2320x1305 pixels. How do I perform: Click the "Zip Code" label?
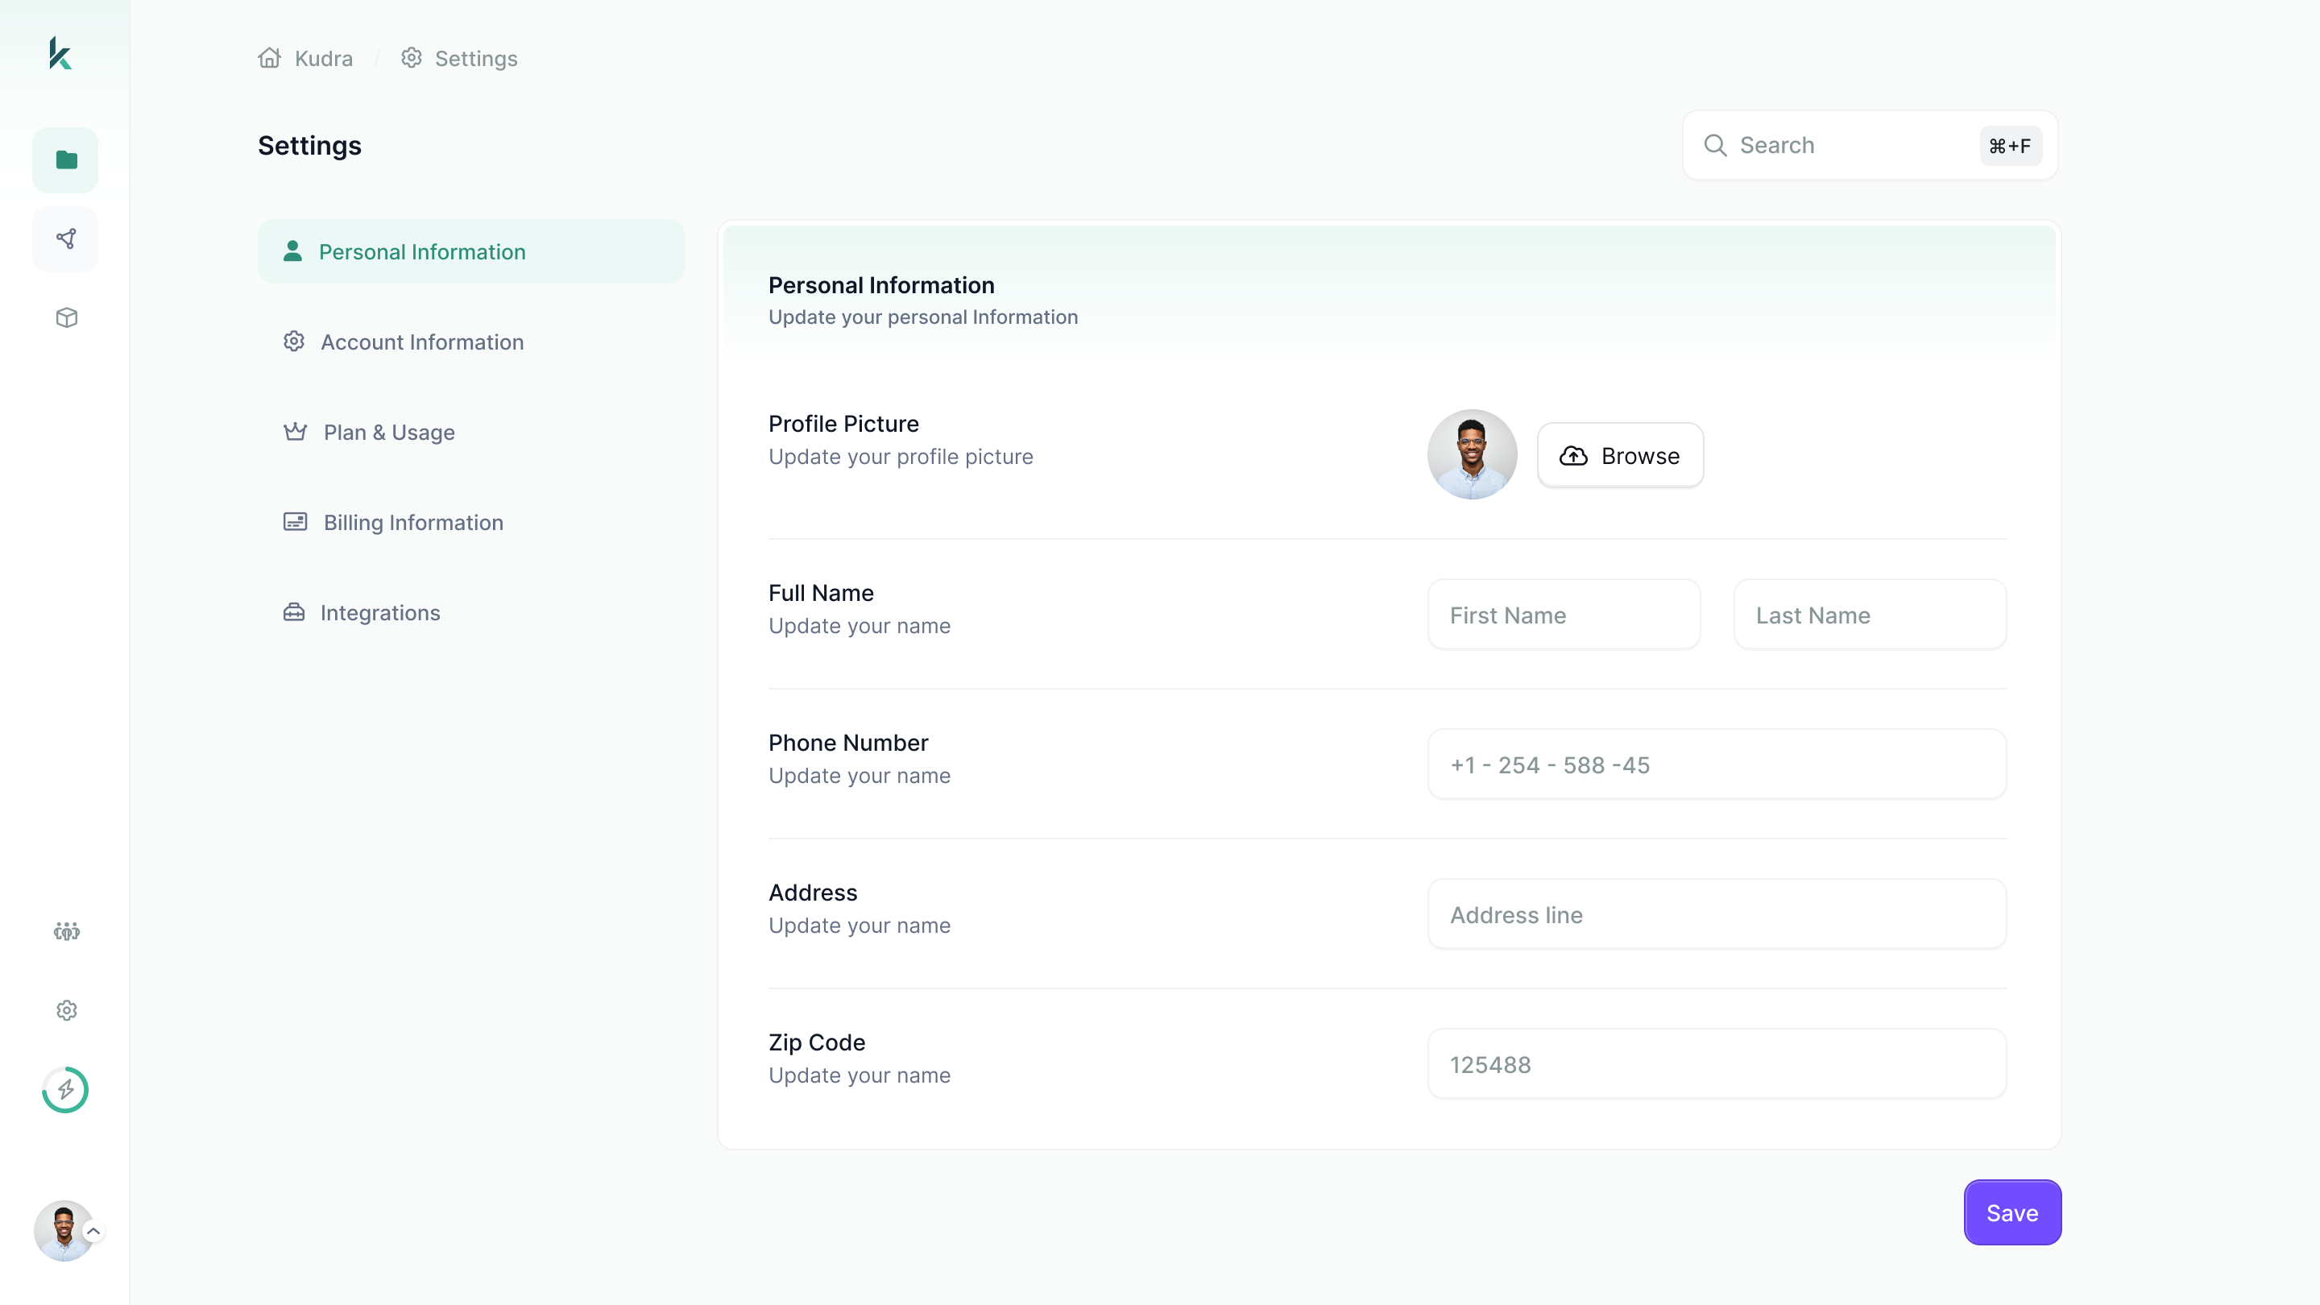click(816, 1042)
